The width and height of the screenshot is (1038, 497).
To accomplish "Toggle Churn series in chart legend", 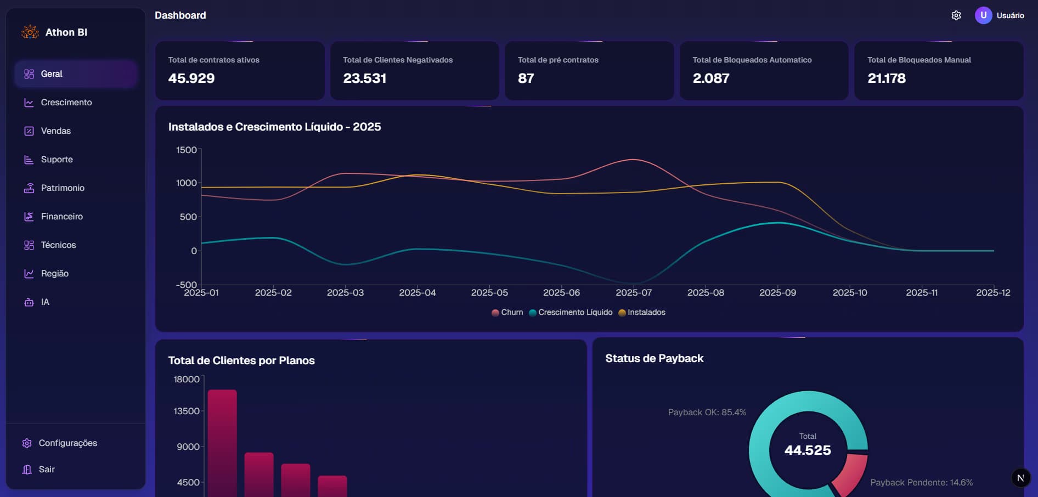I will tap(507, 313).
